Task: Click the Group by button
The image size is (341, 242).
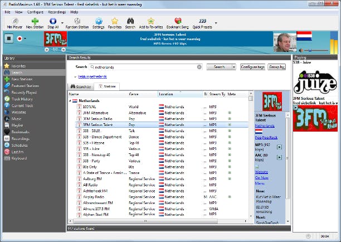Action: (x=276, y=67)
